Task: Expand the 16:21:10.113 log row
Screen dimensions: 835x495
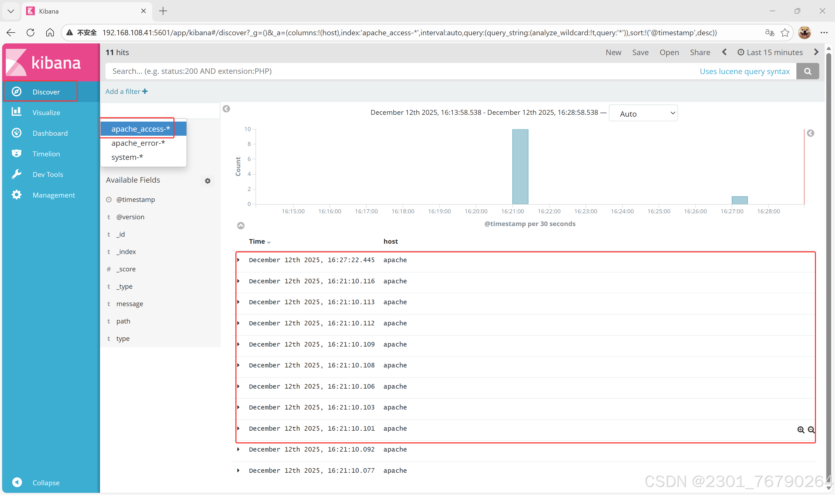Action: 238,302
